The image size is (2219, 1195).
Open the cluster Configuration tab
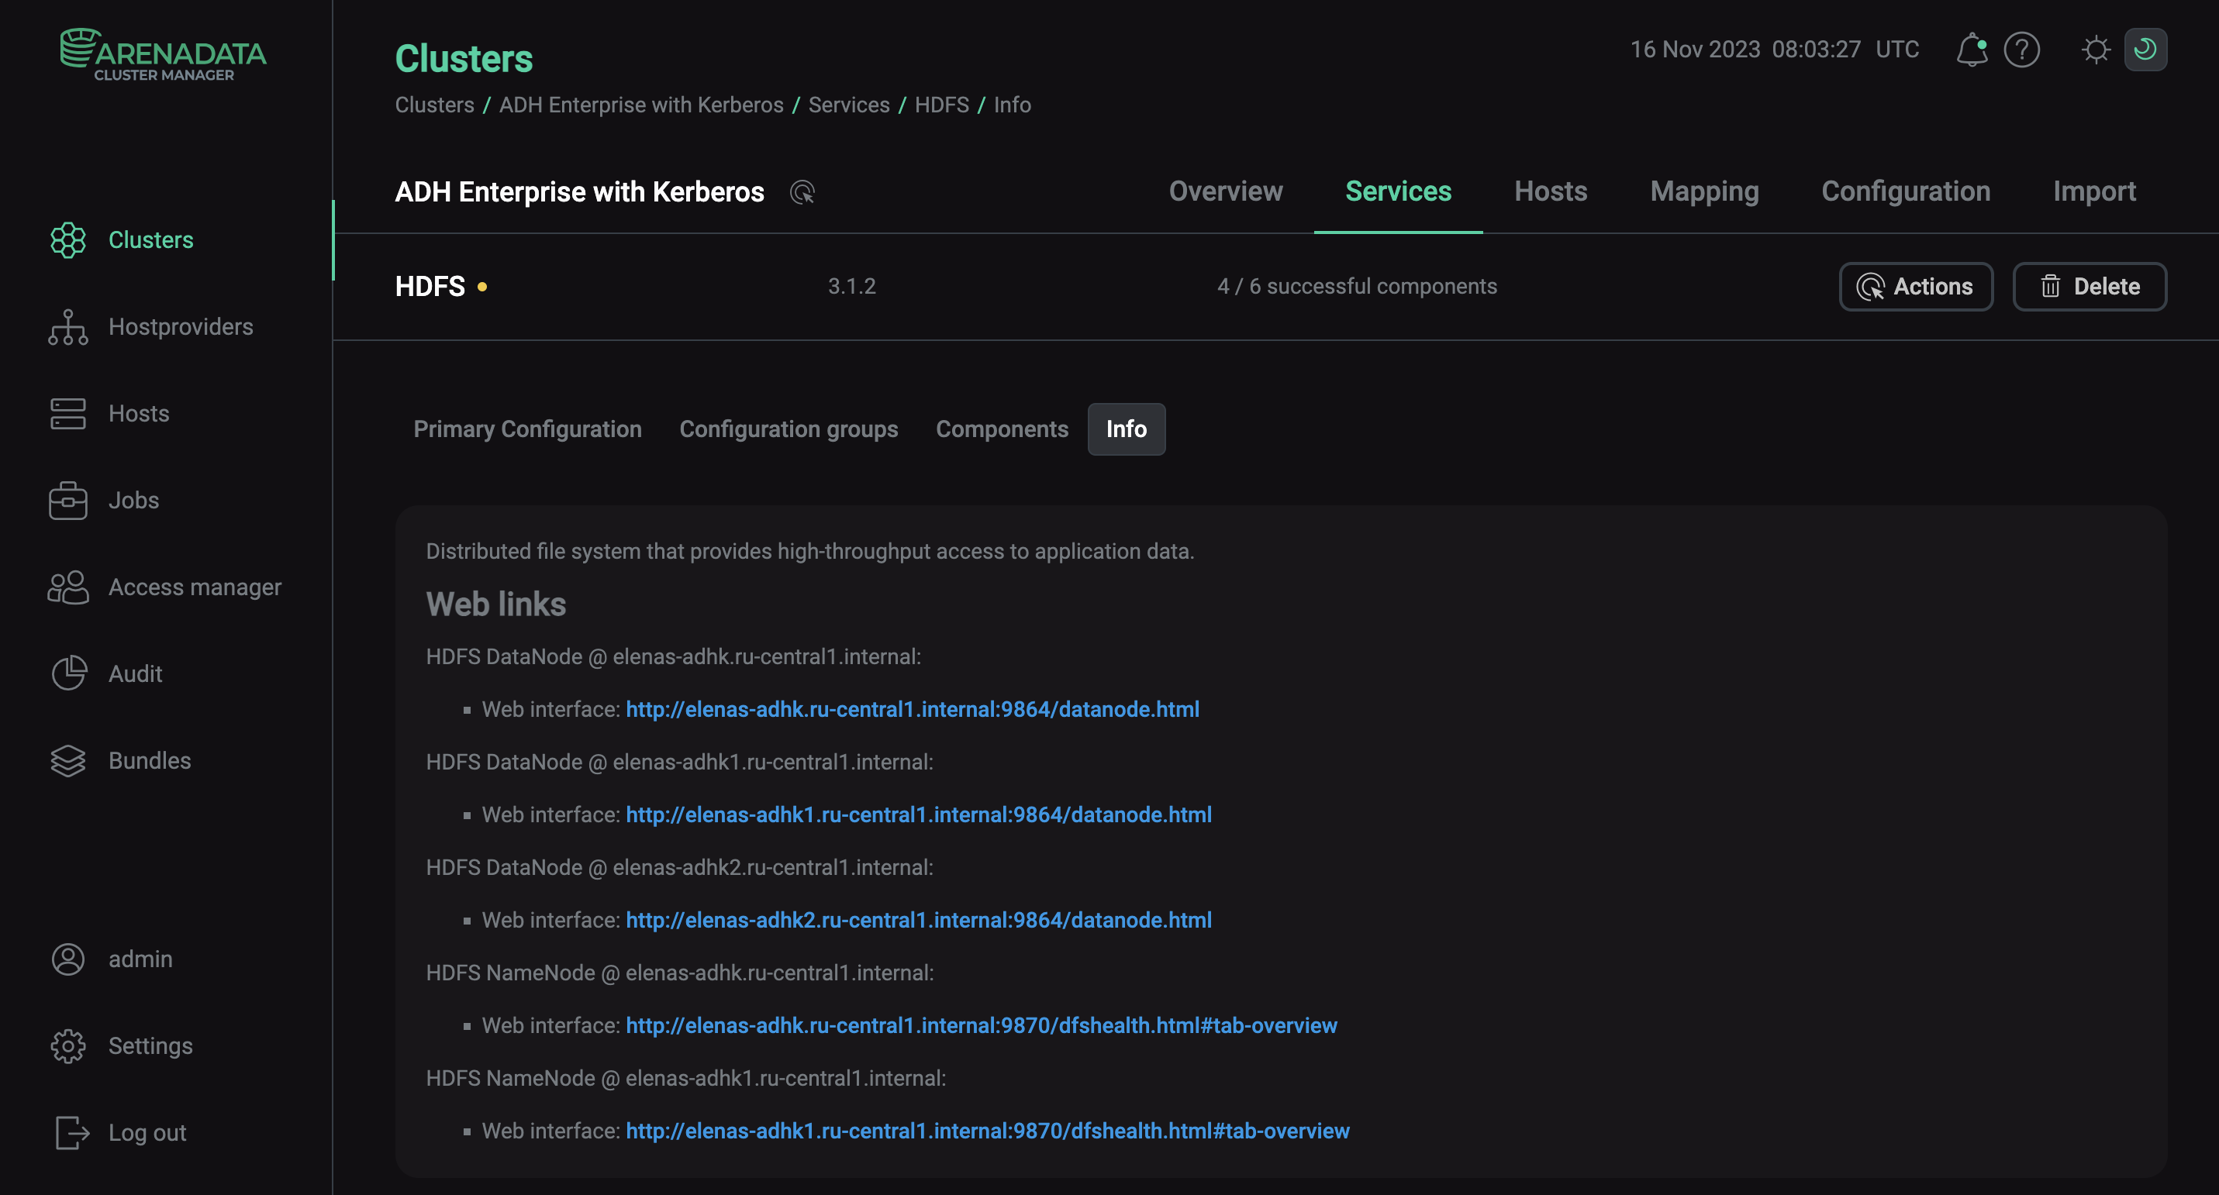1906,191
